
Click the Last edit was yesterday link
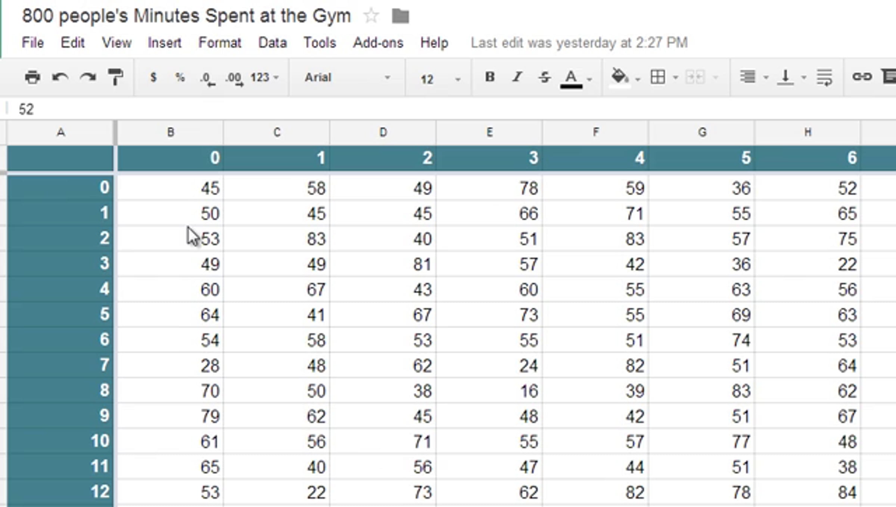[579, 43]
